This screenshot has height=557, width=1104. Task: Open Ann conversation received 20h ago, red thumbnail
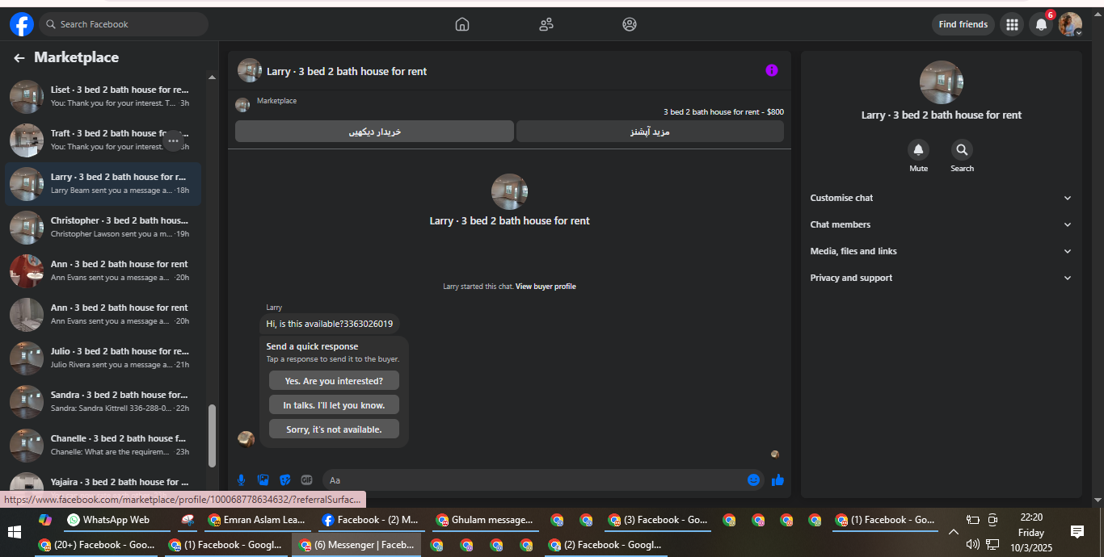pos(103,271)
